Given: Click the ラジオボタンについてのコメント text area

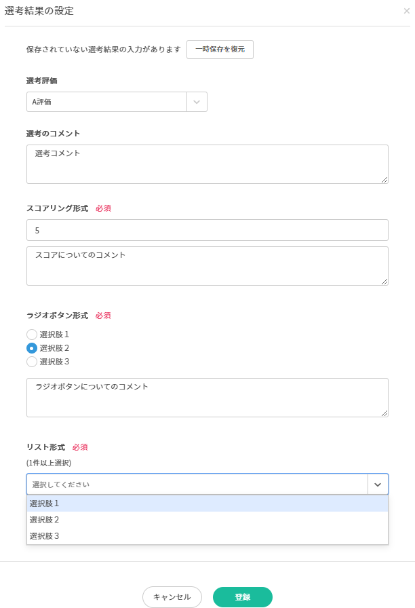Looking at the screenshot, I should point(207,397).
